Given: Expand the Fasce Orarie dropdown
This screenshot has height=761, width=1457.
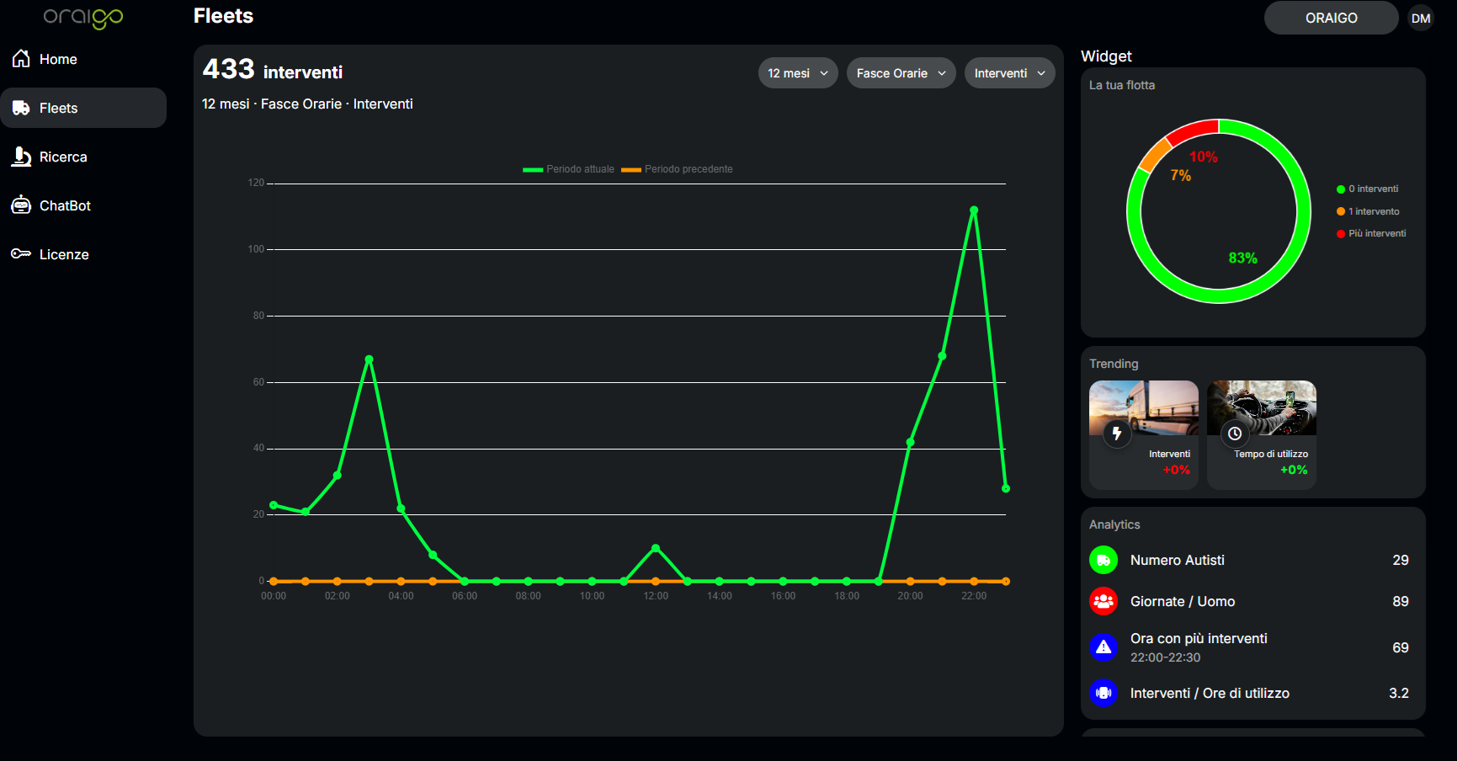Looking at the screenshot, I should point(901,73).
